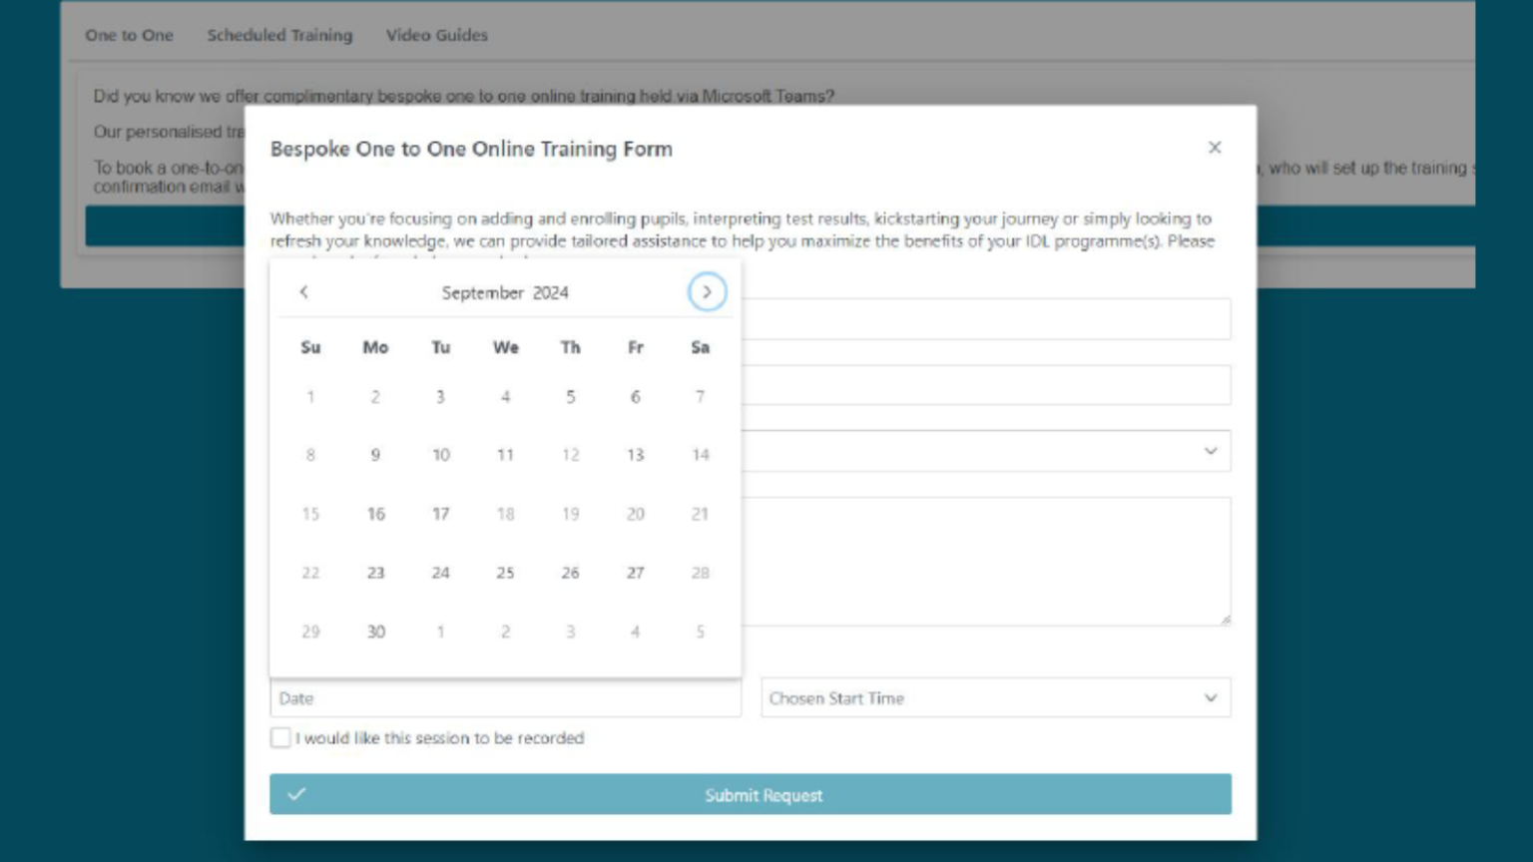Pick September 13 in date picker

point(635,455)
